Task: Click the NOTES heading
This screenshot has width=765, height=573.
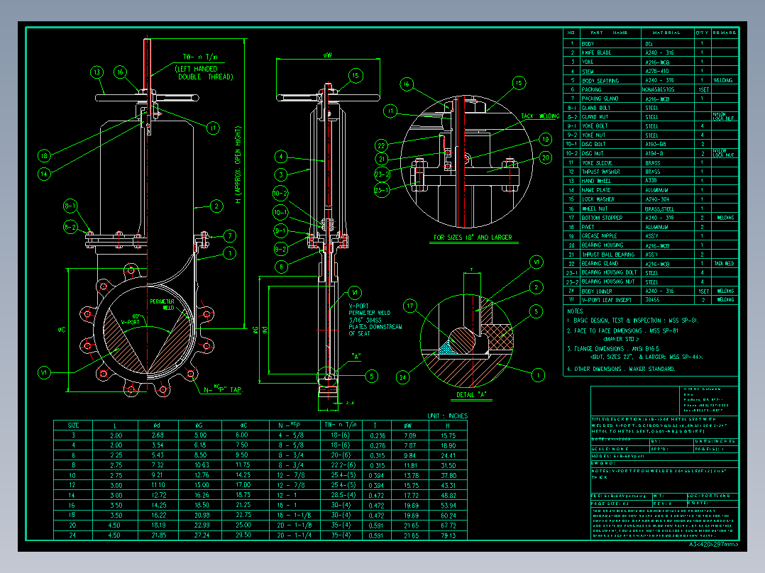Action: [576, 311]
